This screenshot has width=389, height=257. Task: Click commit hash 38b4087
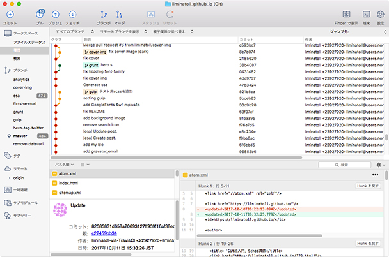click(248, 65)
